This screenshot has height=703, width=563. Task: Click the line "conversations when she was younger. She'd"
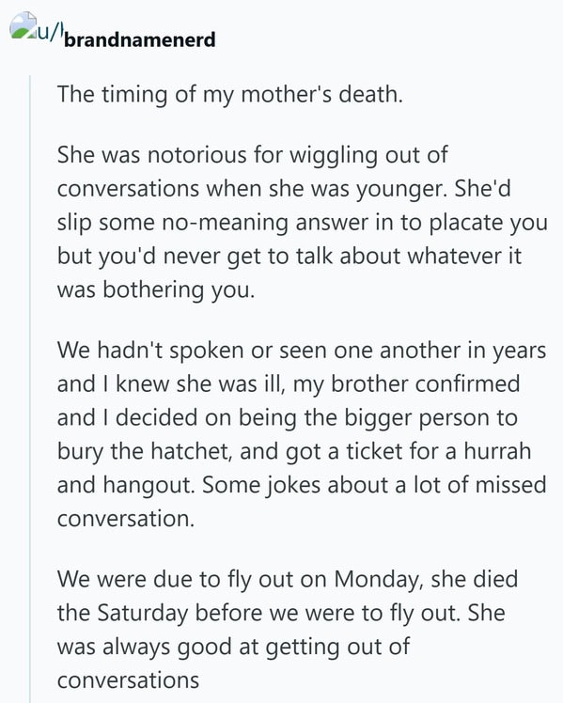(x=284, y=189)
